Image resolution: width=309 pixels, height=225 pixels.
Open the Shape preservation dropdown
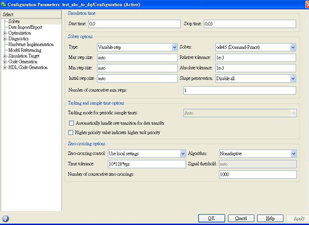292,78
